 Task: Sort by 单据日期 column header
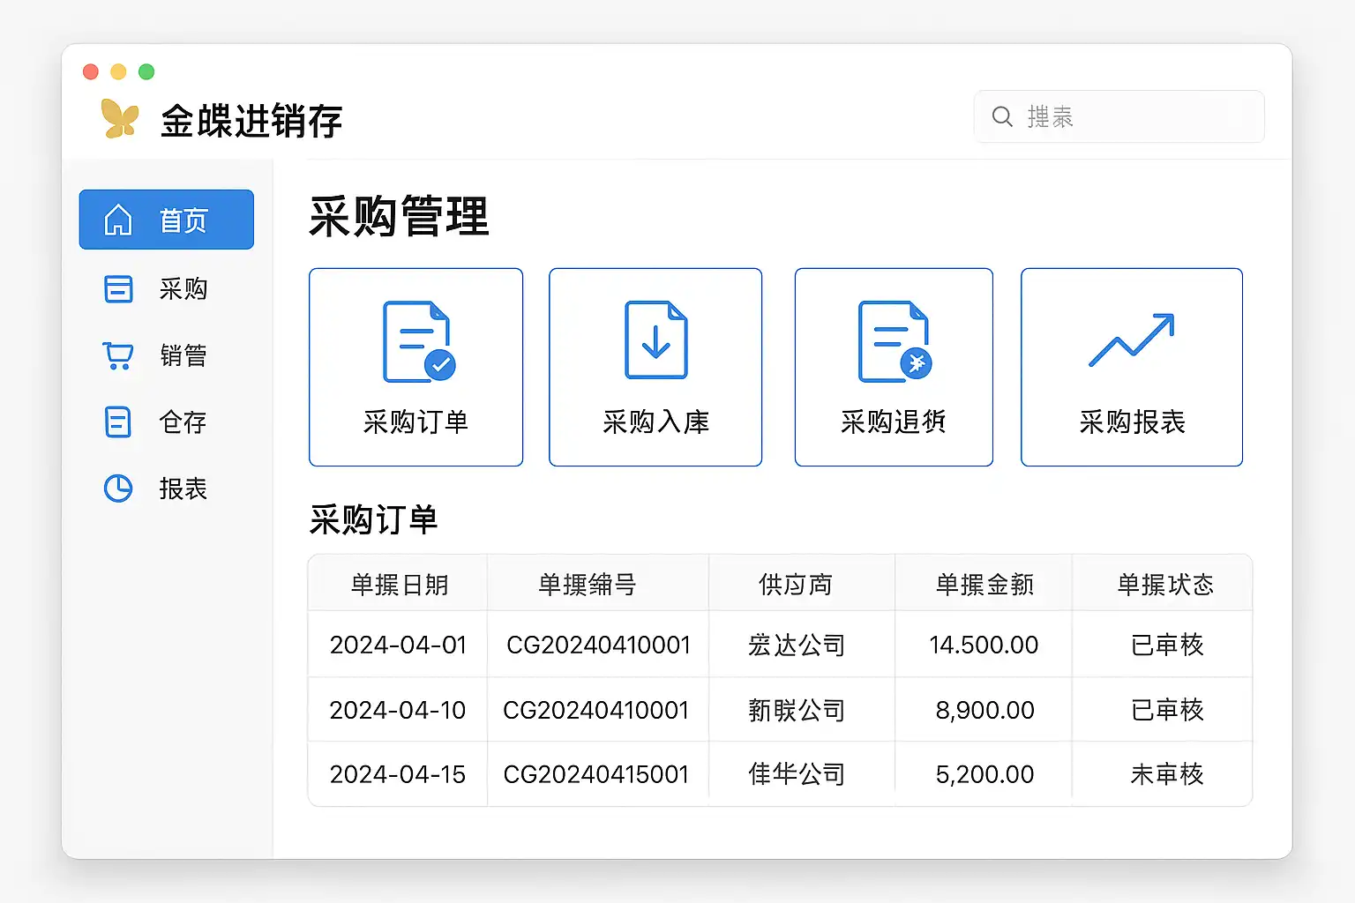coord(399,585)
